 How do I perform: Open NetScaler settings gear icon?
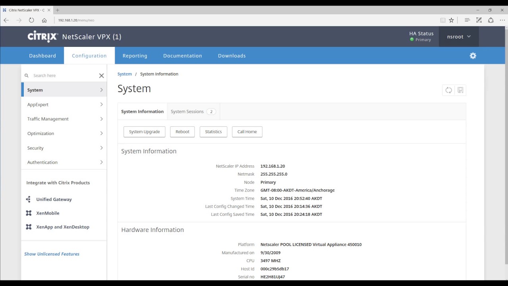pos(473,56)
